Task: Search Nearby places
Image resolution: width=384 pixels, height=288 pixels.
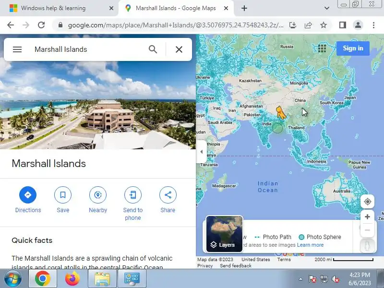Action: (x=98, y=200)
